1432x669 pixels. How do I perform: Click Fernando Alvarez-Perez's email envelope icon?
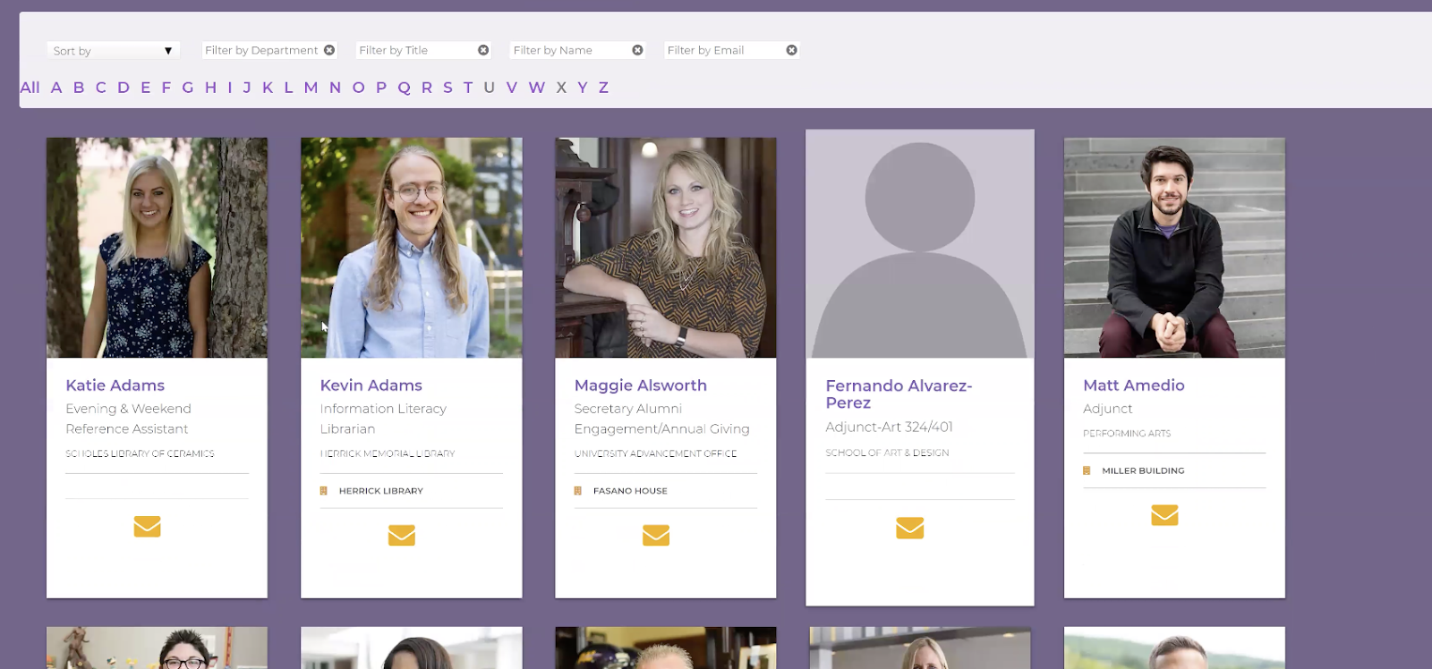909,528
